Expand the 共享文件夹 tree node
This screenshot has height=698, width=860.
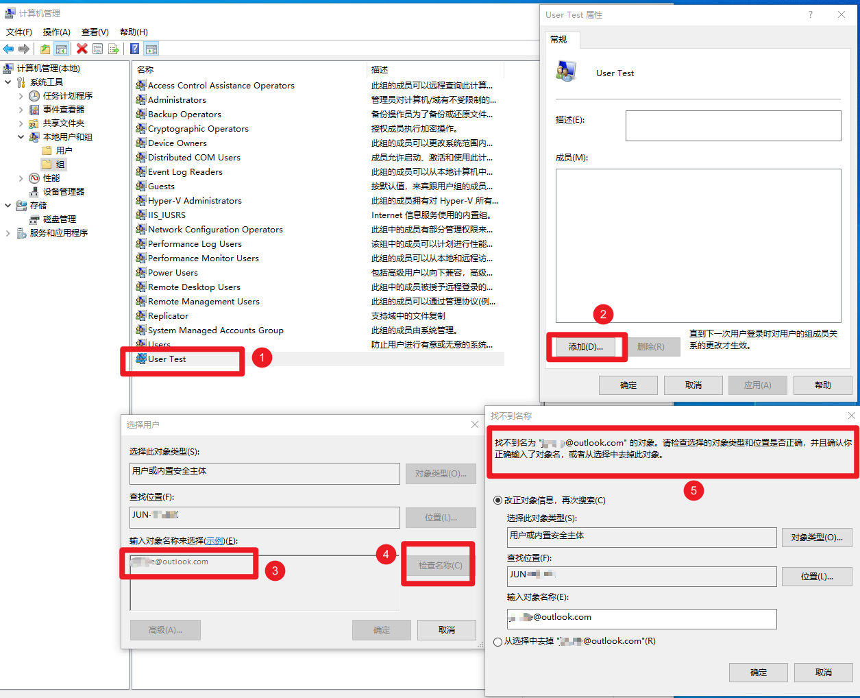(21, 123)
